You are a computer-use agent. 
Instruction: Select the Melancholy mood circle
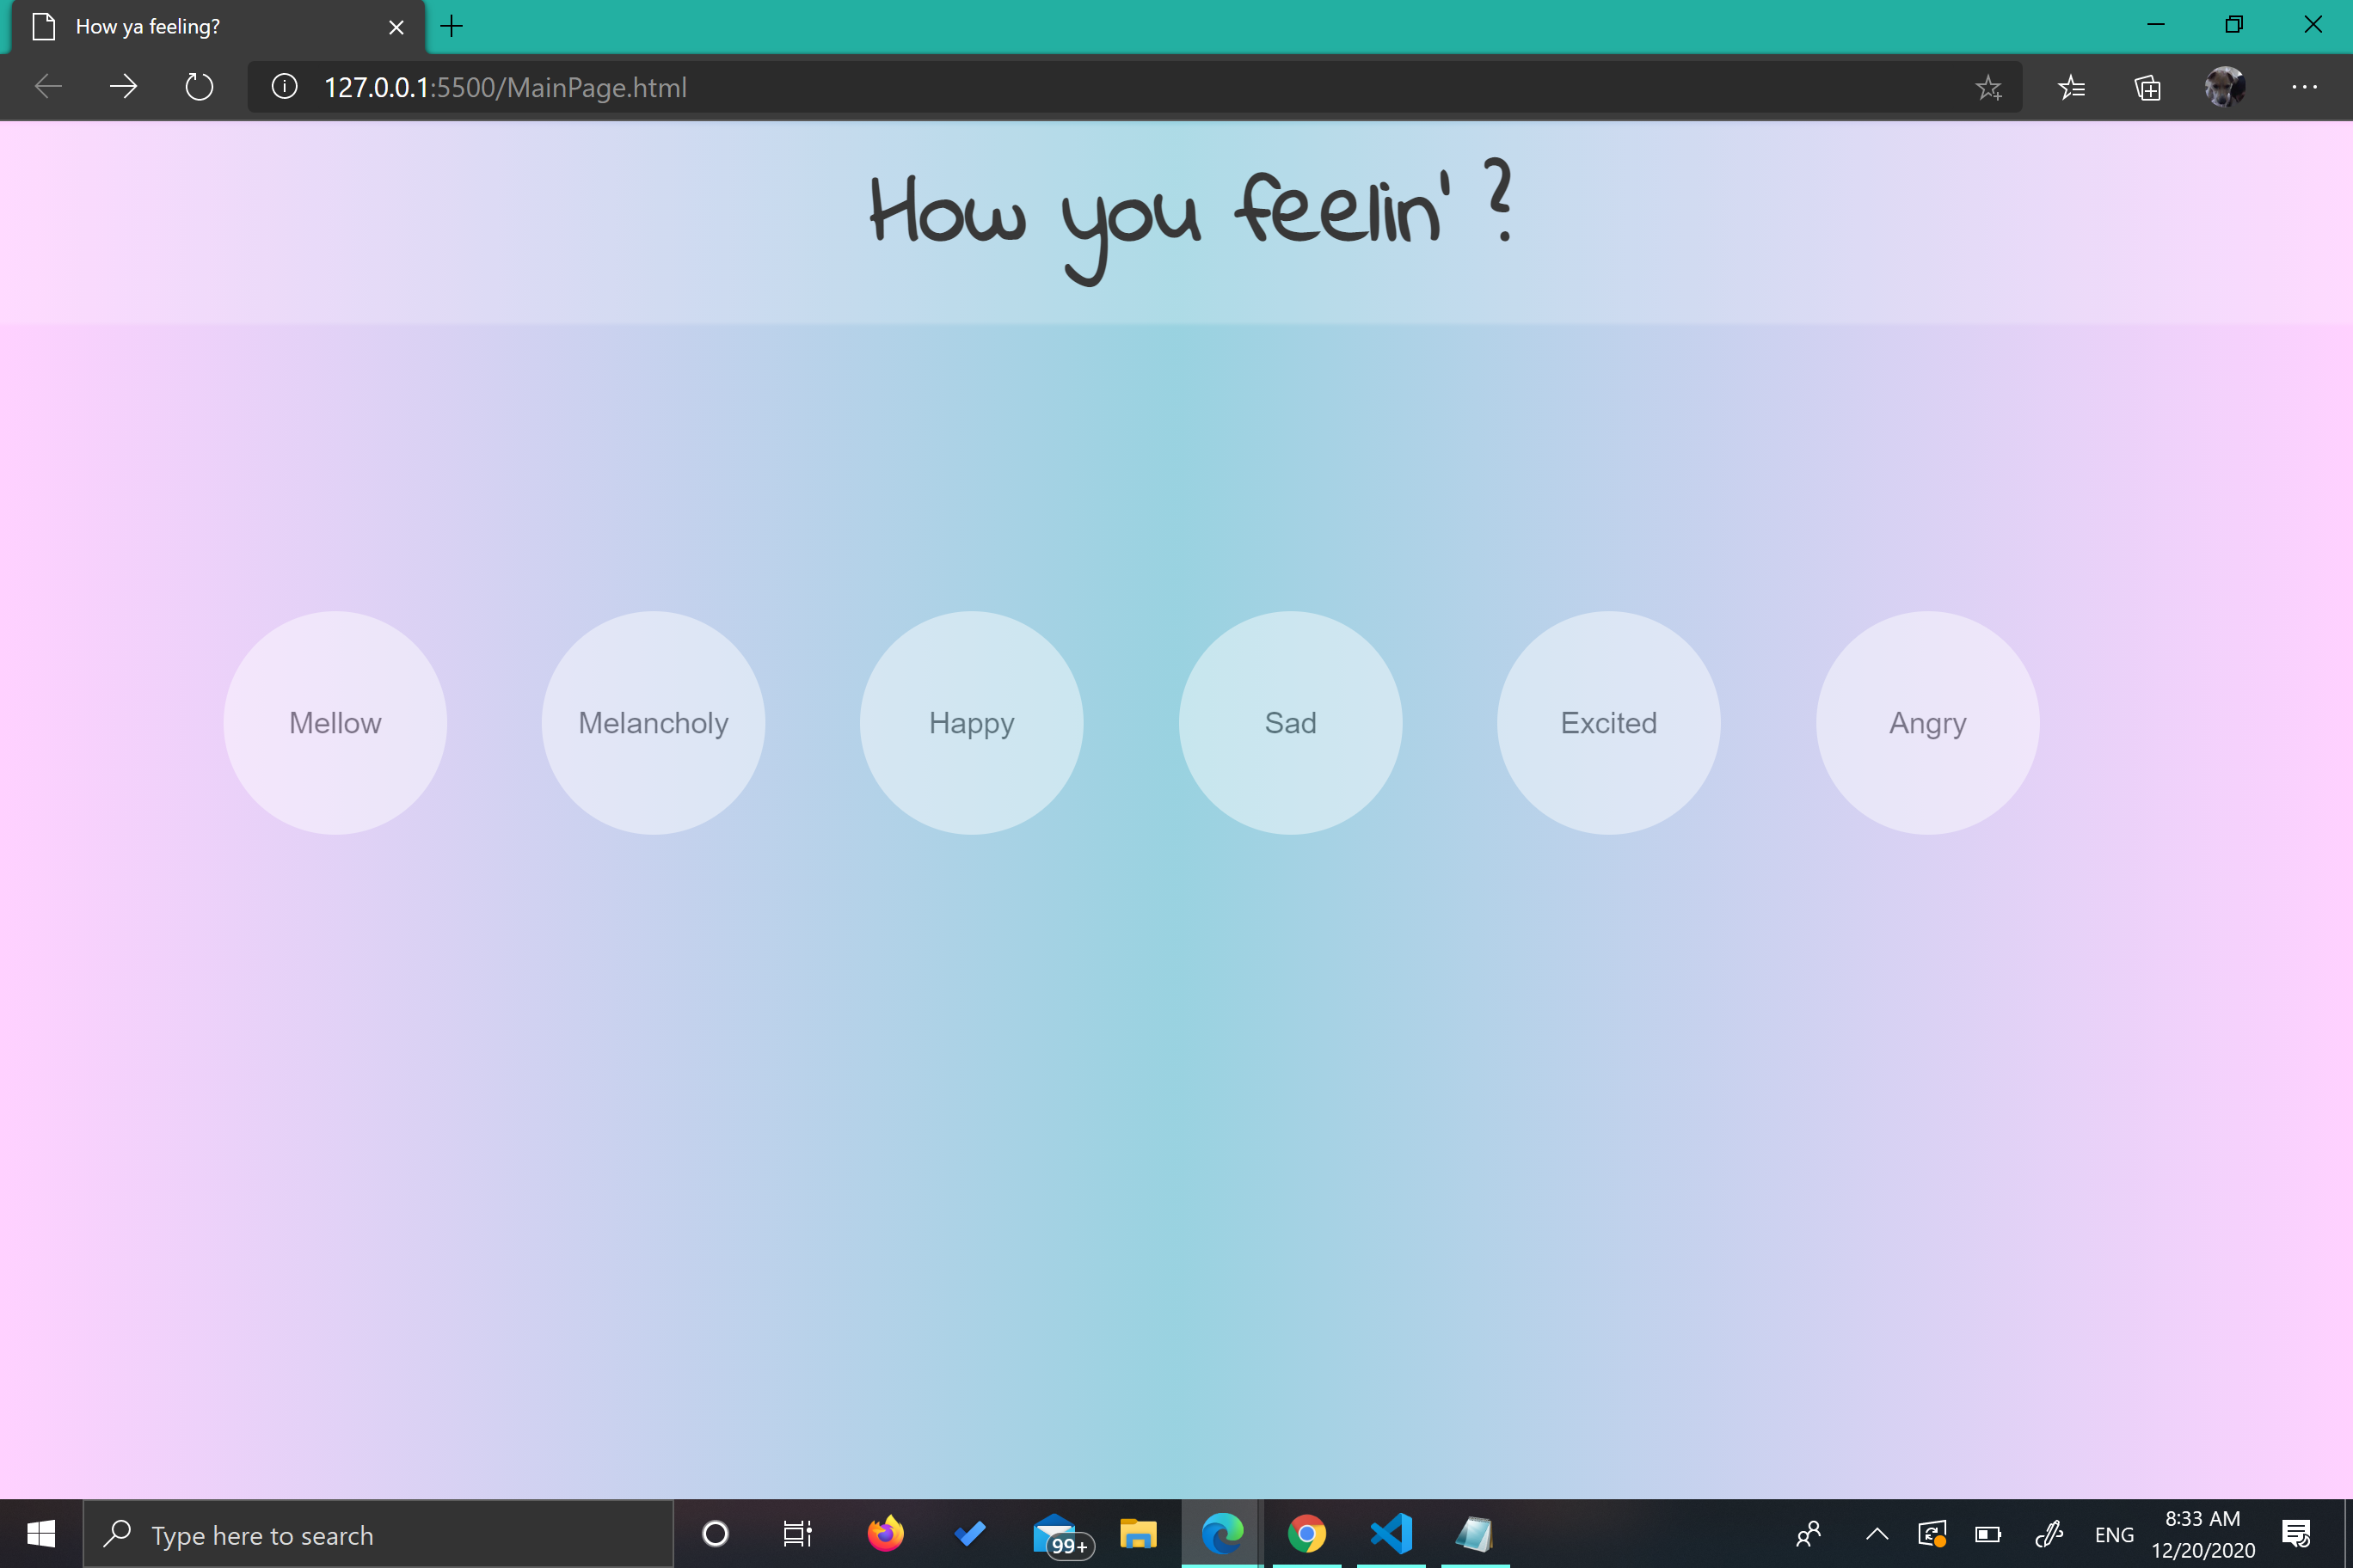click(x=654, y=723)
